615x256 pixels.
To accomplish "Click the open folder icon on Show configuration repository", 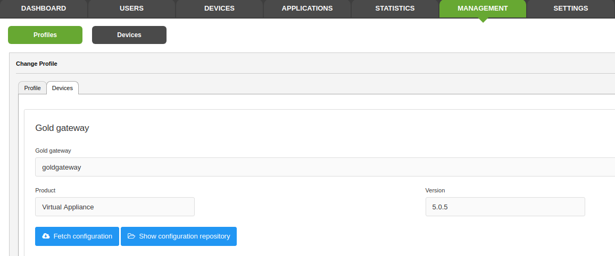I will (131, 236).
